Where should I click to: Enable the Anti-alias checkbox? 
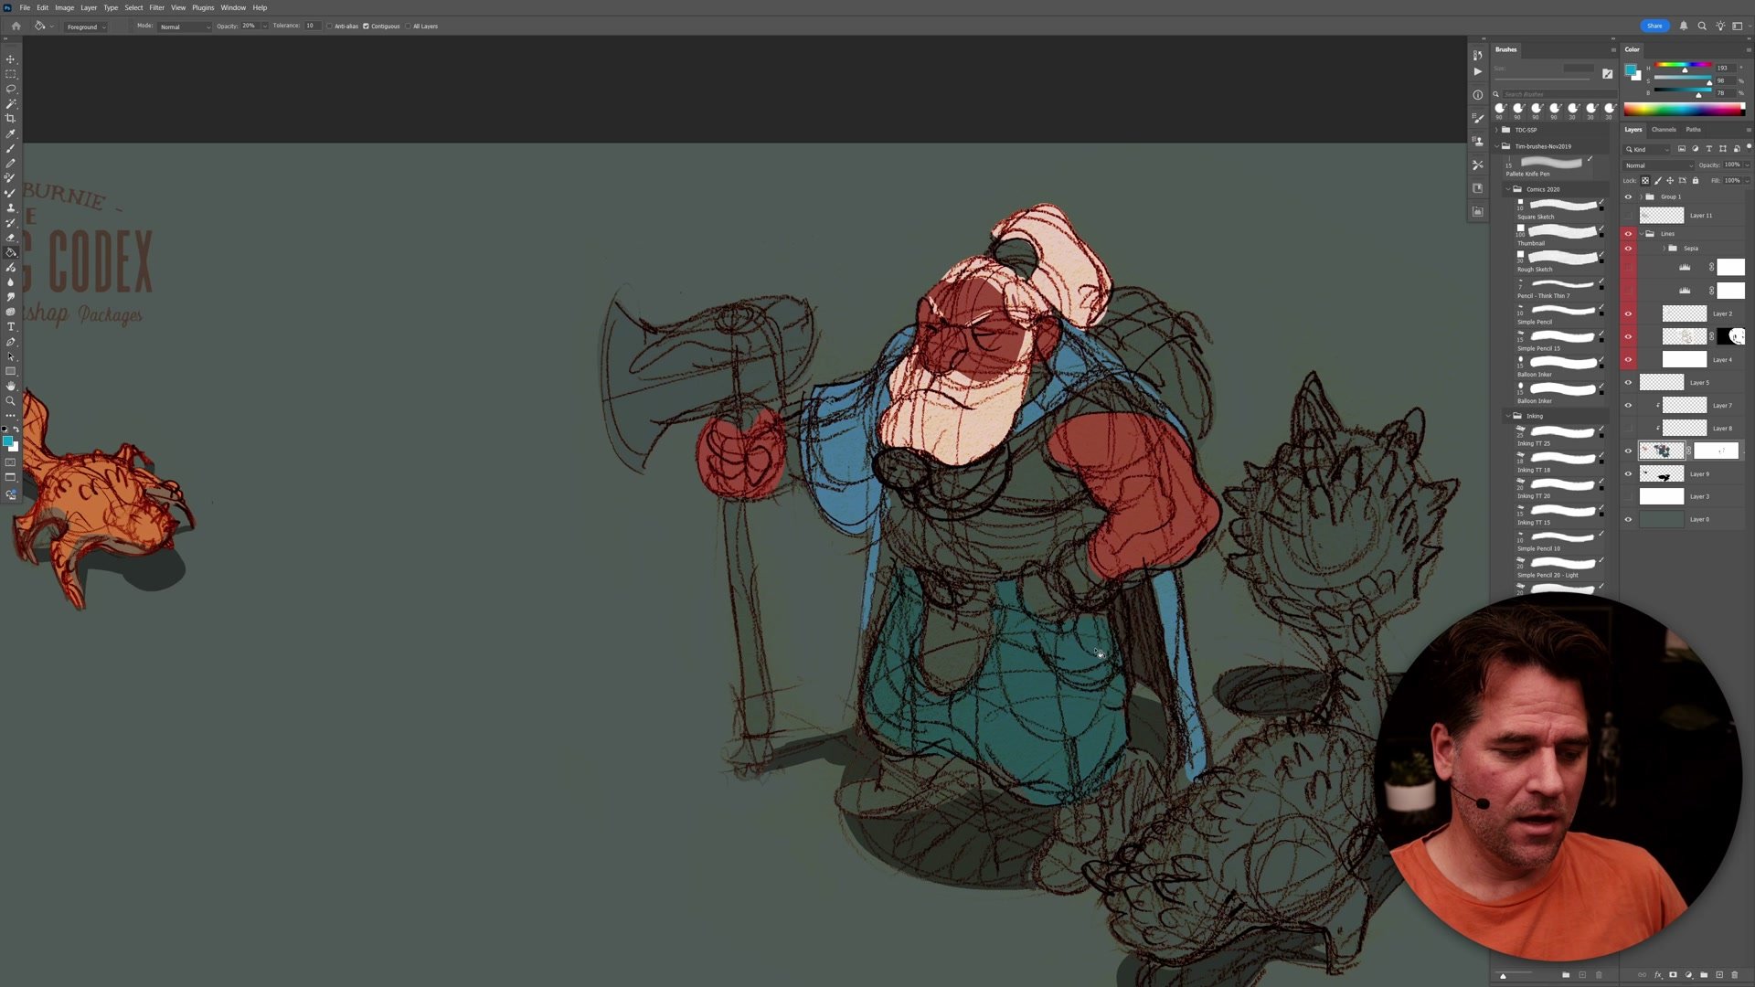330,27
